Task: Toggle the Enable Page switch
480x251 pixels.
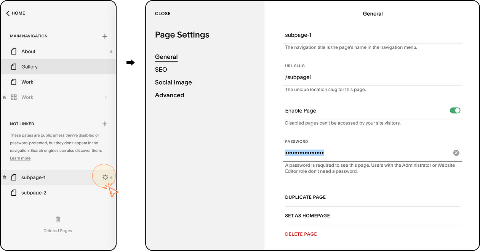Action: coord(455,110)
